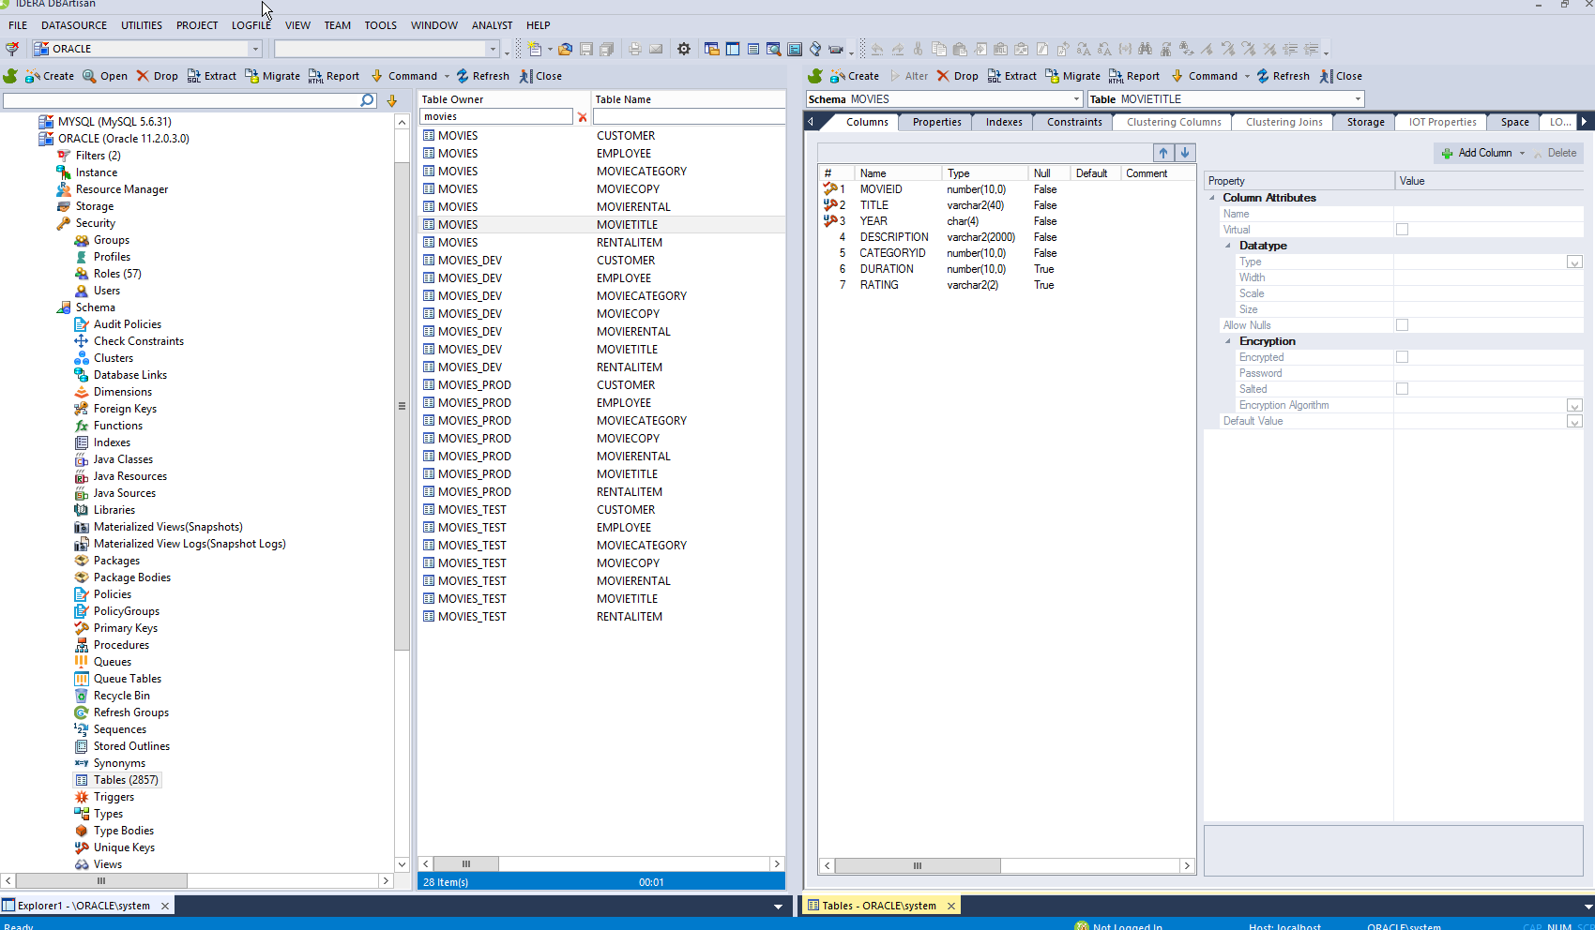
Task: Click the open file icon in main toolbar
Action: pos(565,49)
